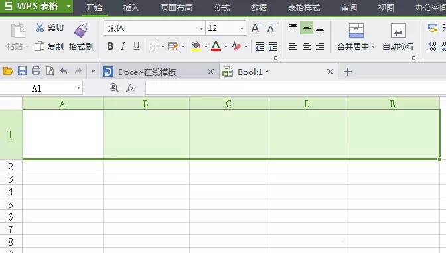Open the Name Box dropdown arrow

pyautogui.click(x=78, y=88)
